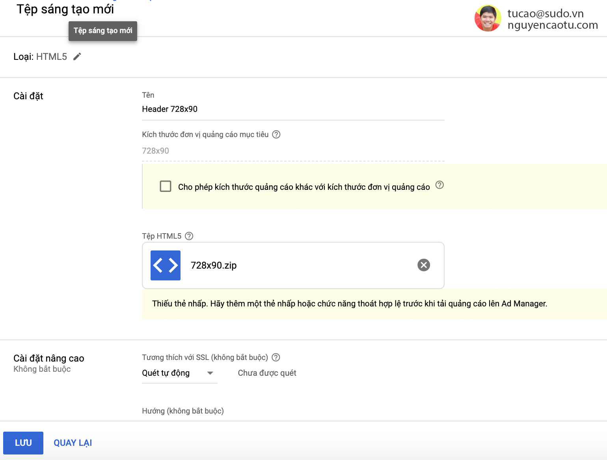Click the QUAY LẠI link
Image resolution: width=607 pixels, height=460 pixels.
(x=73, y=443)
